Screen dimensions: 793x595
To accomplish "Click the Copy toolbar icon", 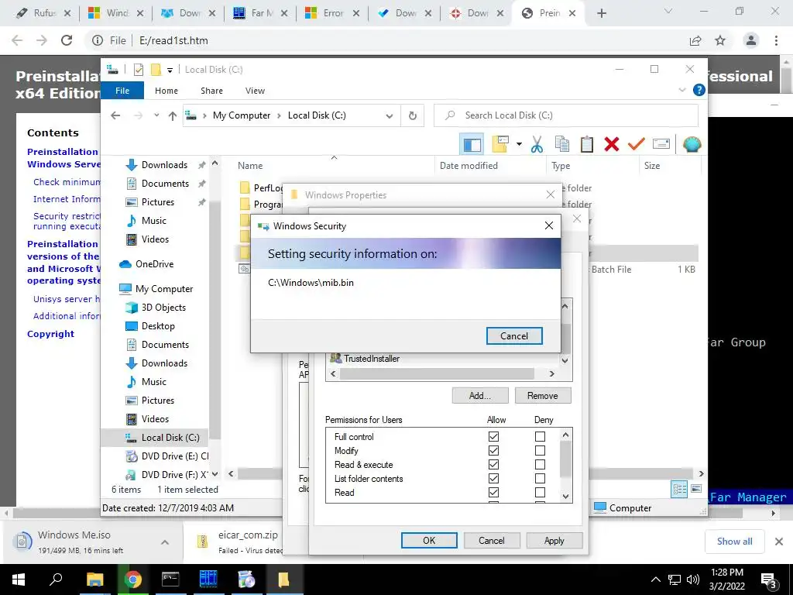I will (562, 145).
